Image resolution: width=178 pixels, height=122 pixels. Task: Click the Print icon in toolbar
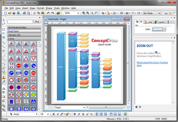coord(24,13)
